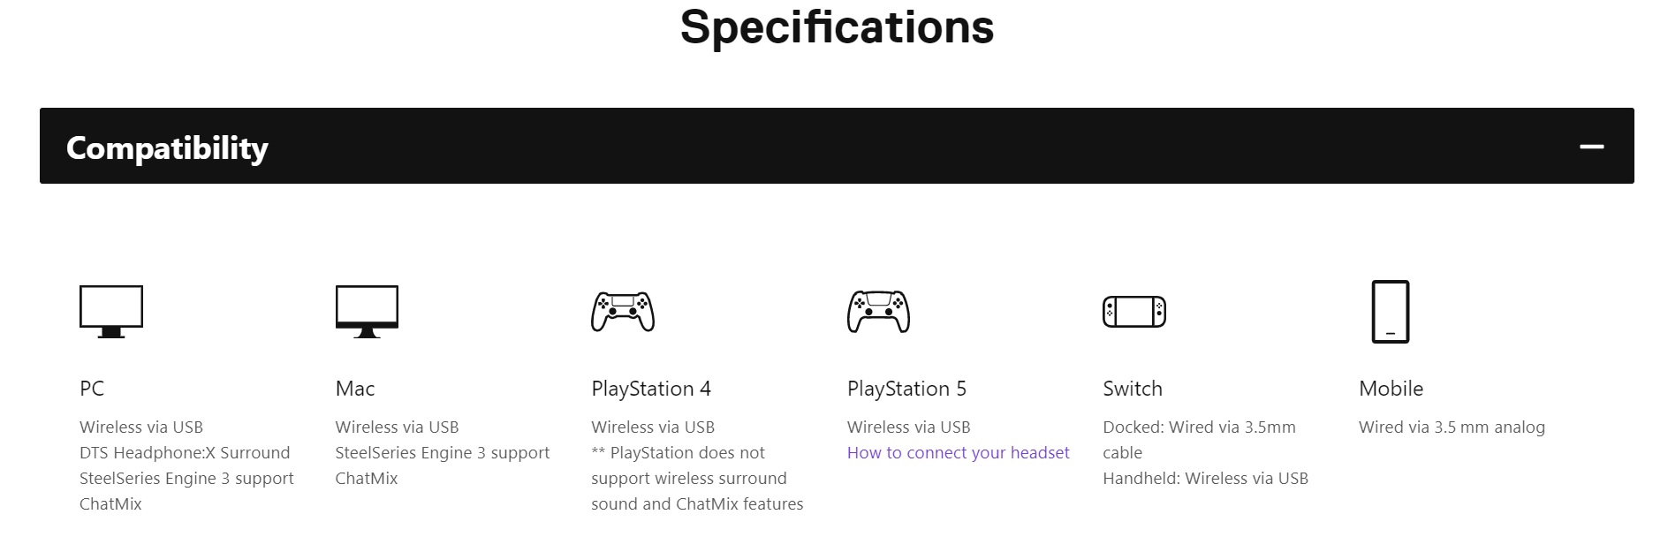Click the Mac computer icon
The height and width of the screenshot is (537, 1668).
367,311
